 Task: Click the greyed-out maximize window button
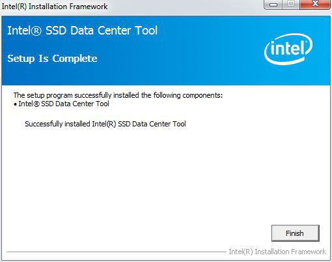tap(291, 4)
